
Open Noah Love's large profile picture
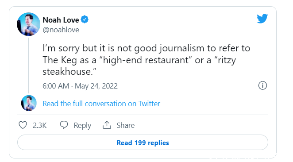coord(29,24)
